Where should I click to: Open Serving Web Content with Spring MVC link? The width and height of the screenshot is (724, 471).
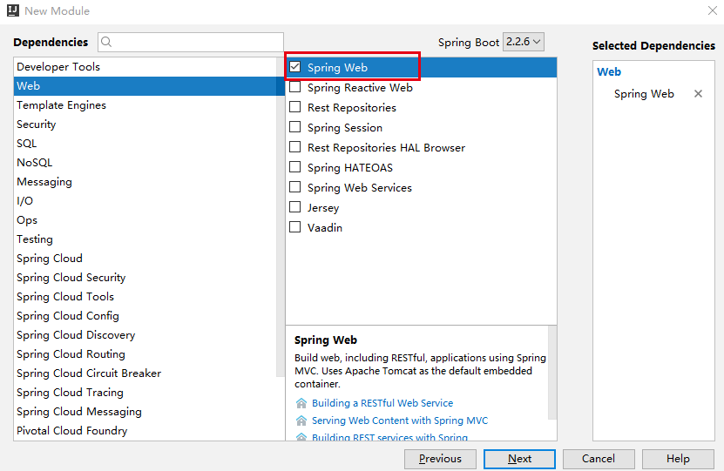(x=400, y=421)
